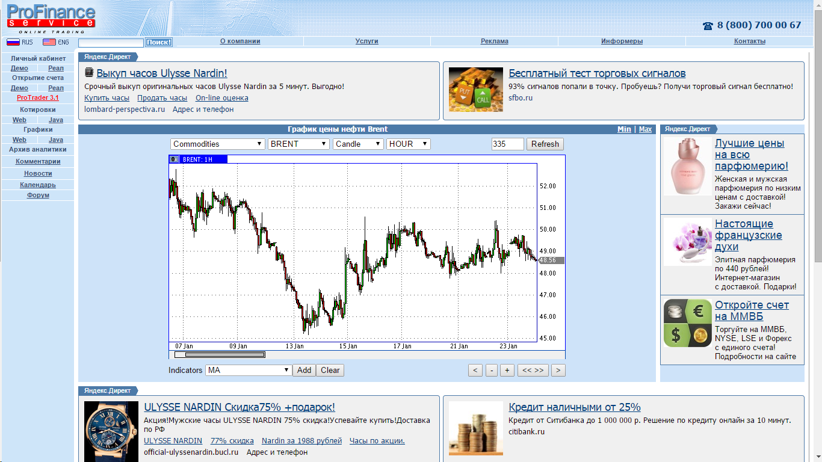Screen dimensions: 822x462
Task: Open Настоящие французские духи ad
Action: click(x=749, y=235)
